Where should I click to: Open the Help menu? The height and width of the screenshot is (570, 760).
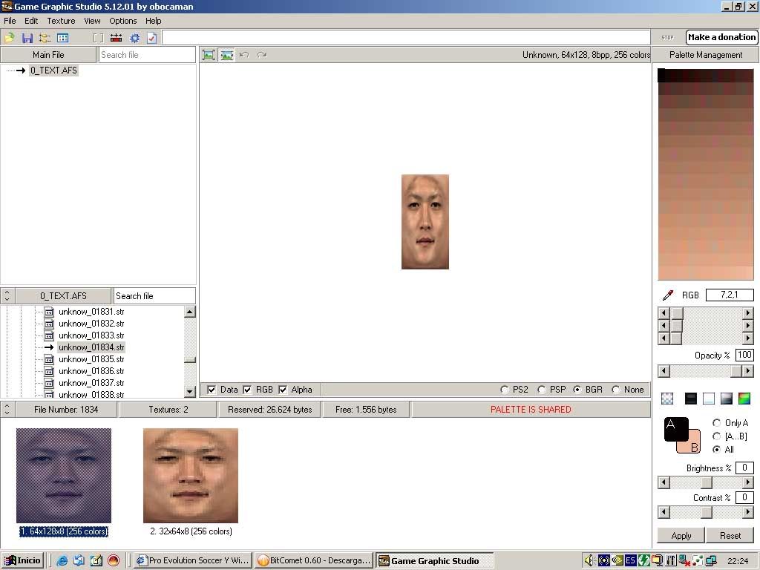point(153,21)
